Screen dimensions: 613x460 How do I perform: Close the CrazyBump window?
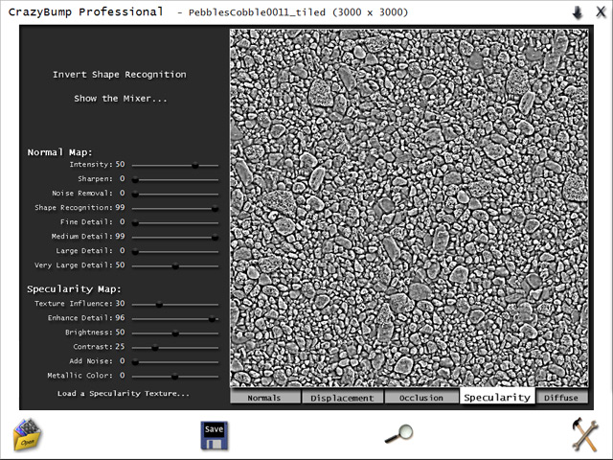(599, 12)
